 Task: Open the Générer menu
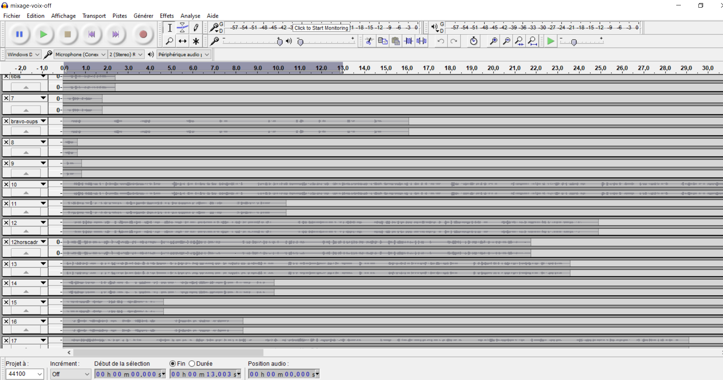(143, 16)
